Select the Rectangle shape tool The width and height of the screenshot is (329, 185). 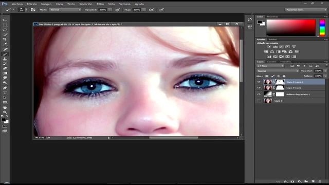click(x=5, y=102)
